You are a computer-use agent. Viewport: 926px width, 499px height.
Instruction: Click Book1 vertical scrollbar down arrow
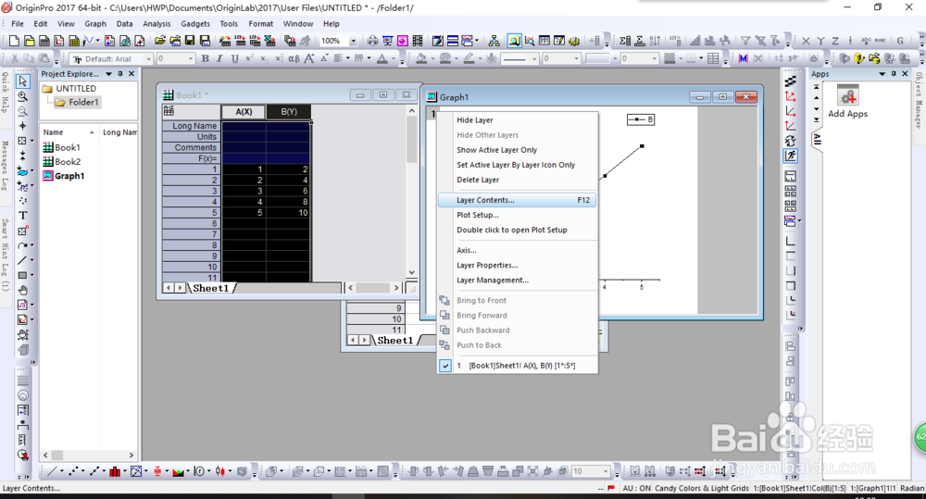click(x=412, y=272)
